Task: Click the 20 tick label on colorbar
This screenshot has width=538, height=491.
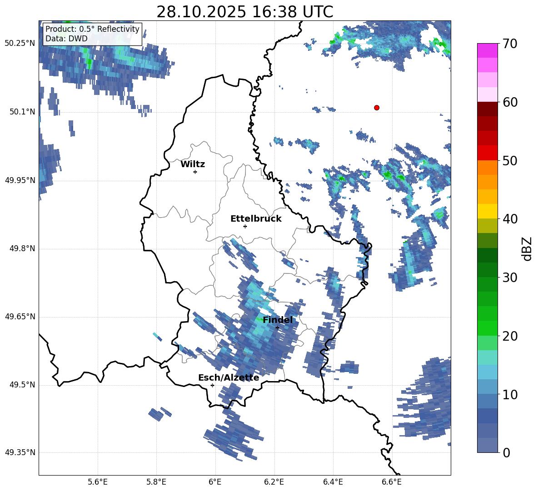Action: point(510,336)
